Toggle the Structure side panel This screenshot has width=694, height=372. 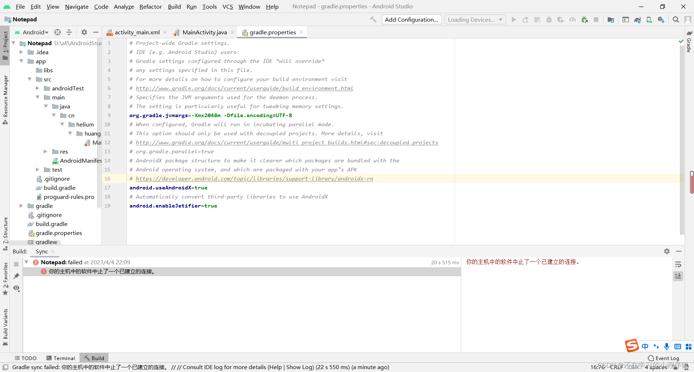click(x=5, y=234)
